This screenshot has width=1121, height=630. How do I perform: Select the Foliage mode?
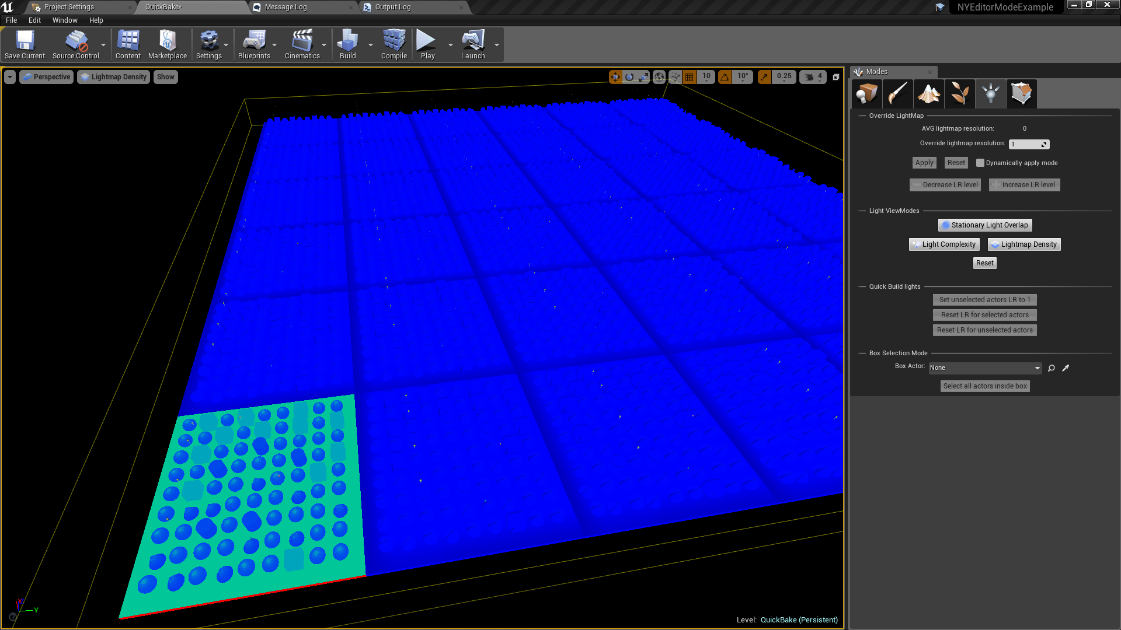click(960, 93)
